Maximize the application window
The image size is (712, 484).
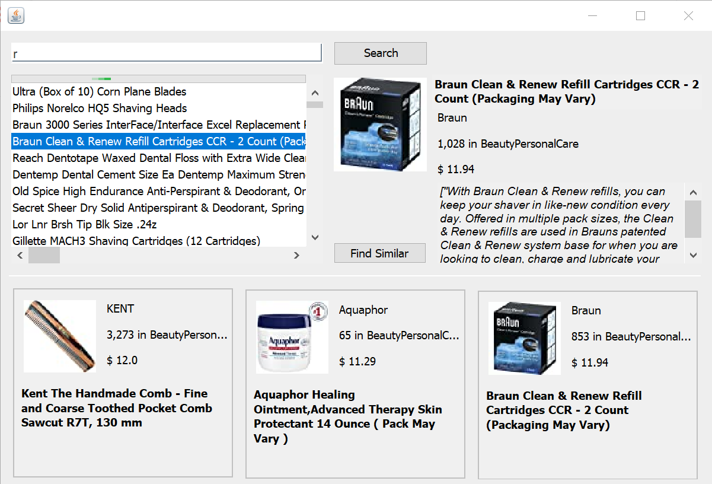tap(640, 16)
